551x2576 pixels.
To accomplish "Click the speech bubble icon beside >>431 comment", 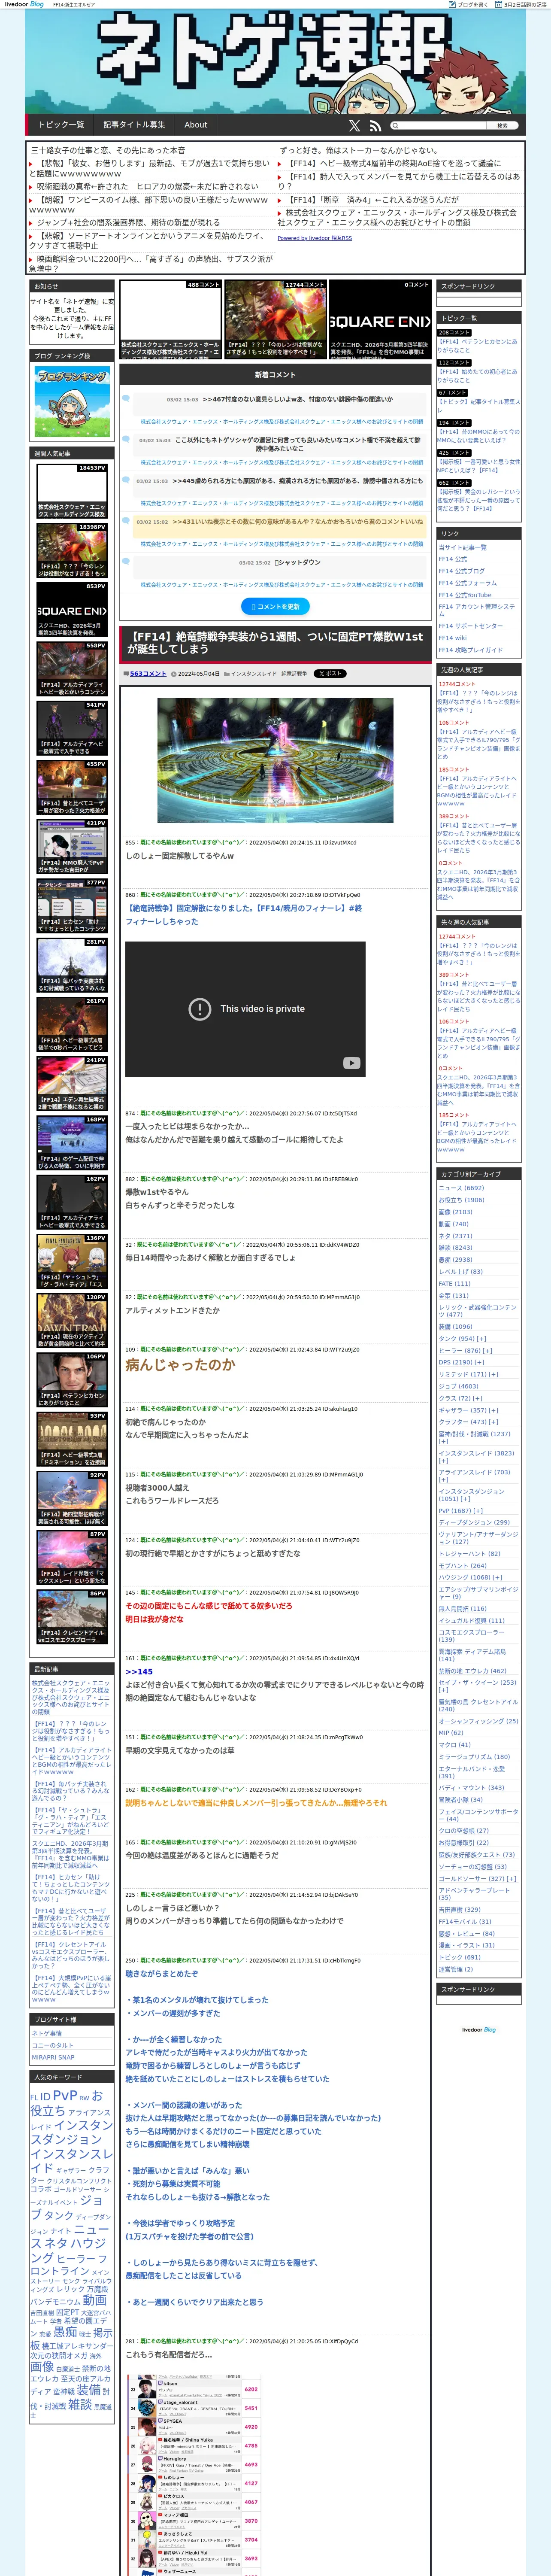I will coord(127,522).
